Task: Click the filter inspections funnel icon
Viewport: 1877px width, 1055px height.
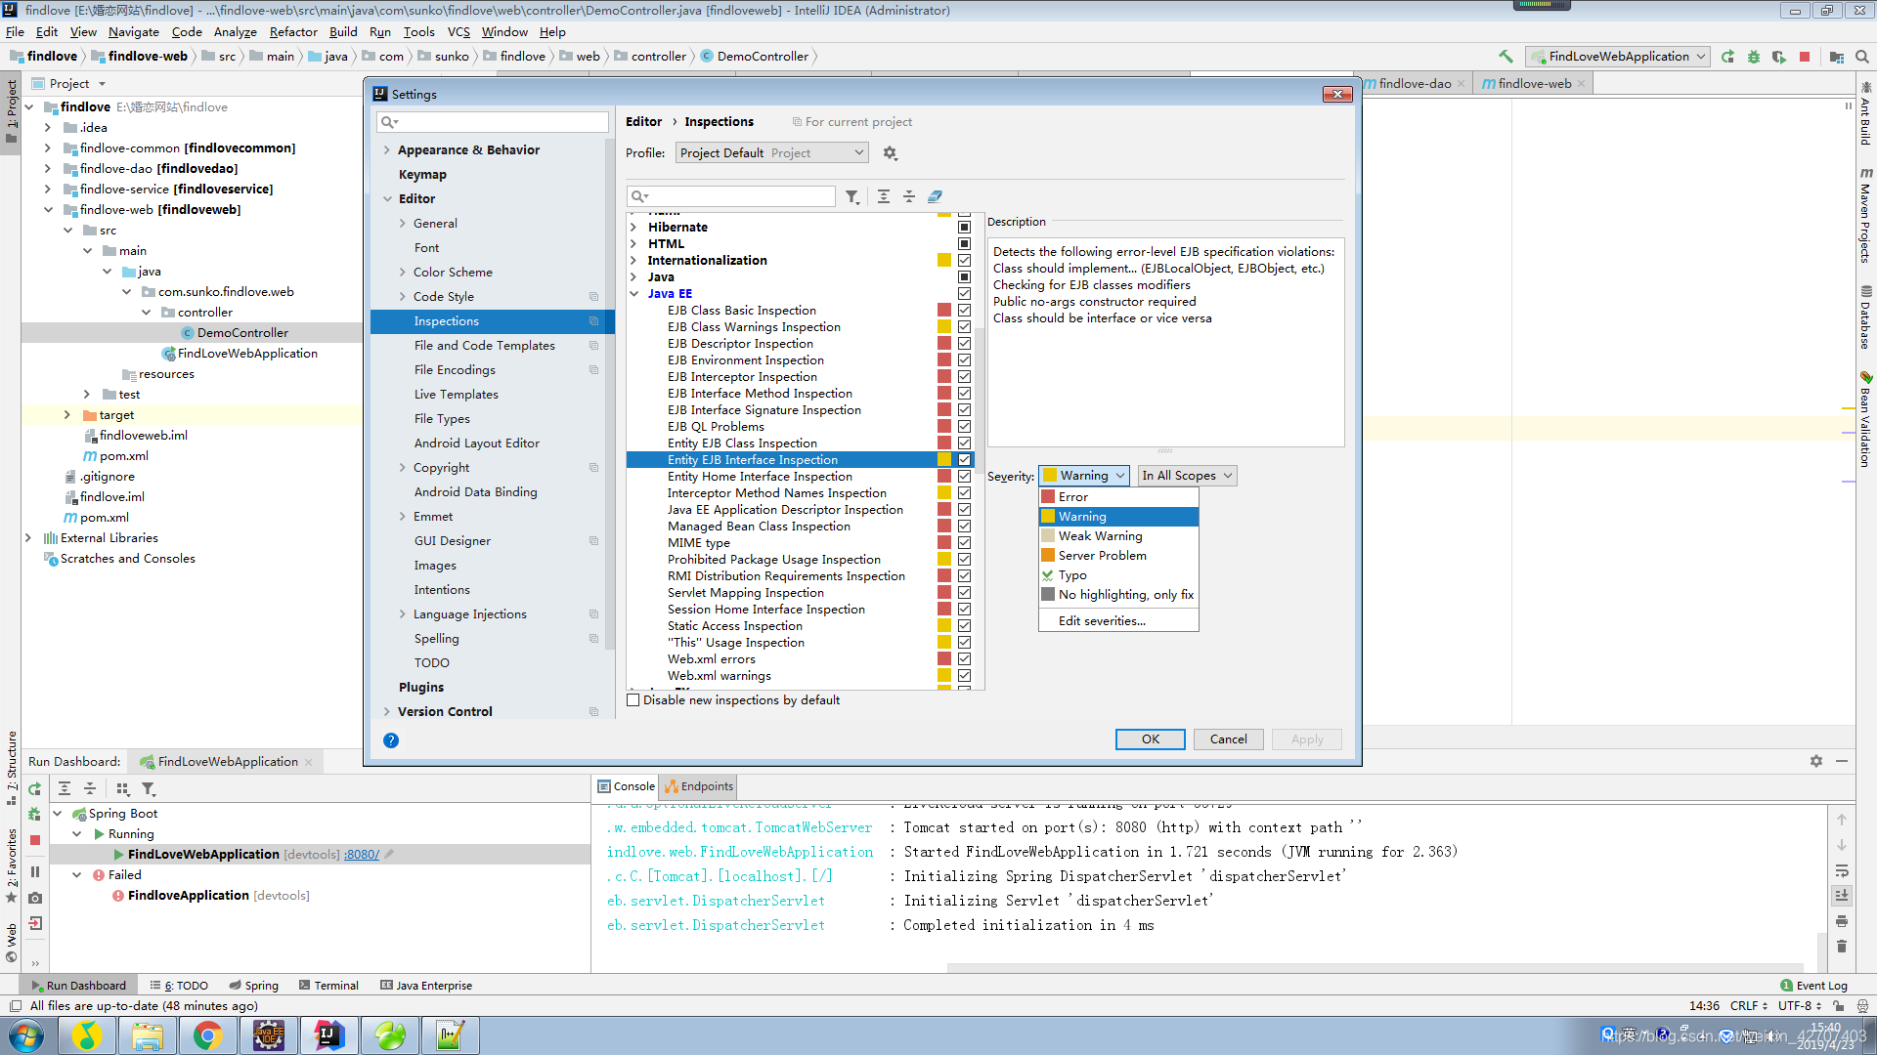Action: [x=852, y=196]
